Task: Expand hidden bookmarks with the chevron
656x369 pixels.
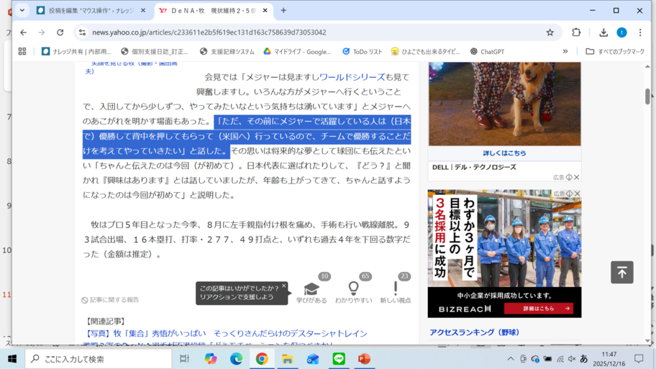Action: (x=565, y=51)
